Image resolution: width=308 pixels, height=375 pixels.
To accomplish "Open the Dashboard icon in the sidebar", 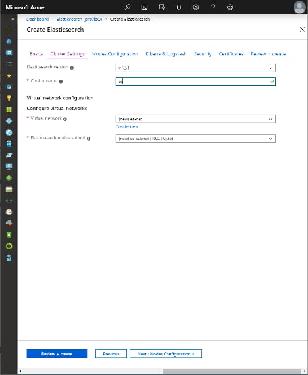I will click(9, 53).
